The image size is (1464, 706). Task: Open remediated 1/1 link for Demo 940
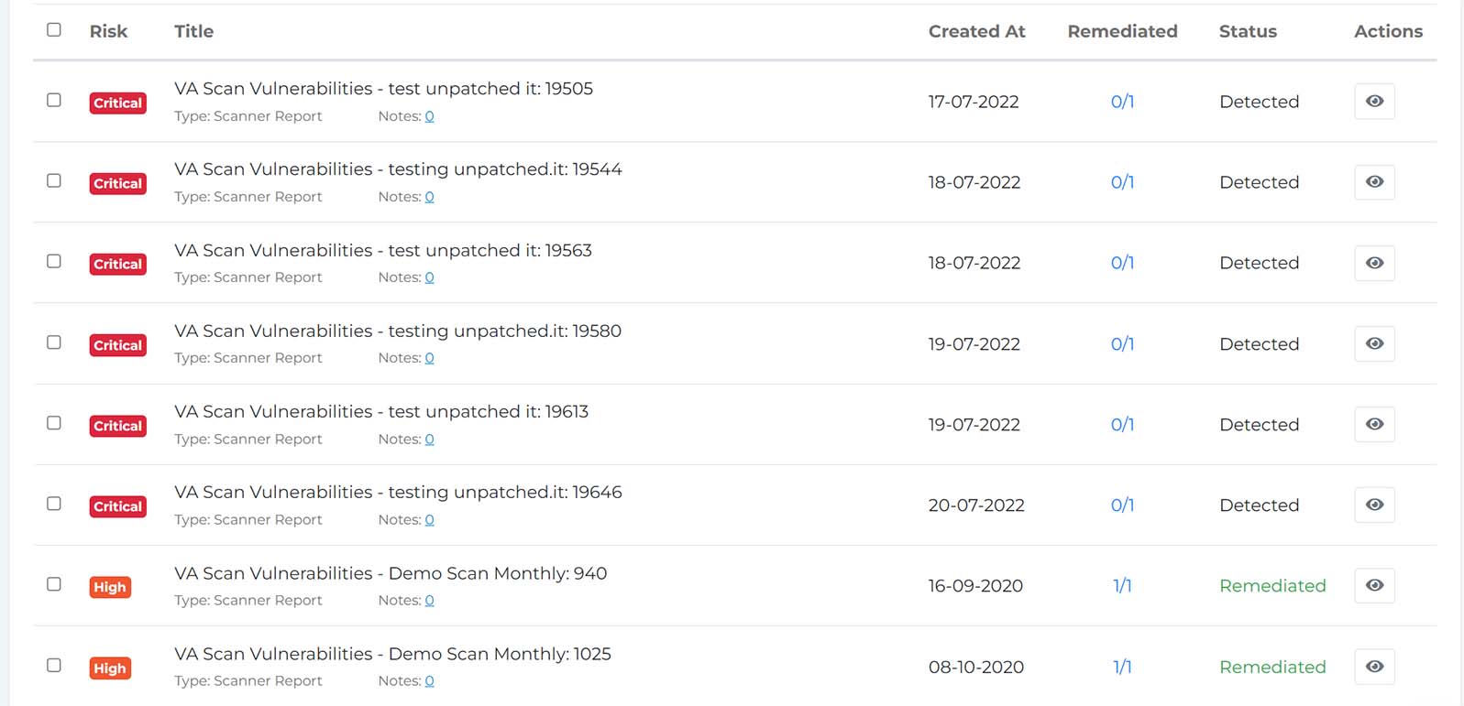tap(1122, 586)
